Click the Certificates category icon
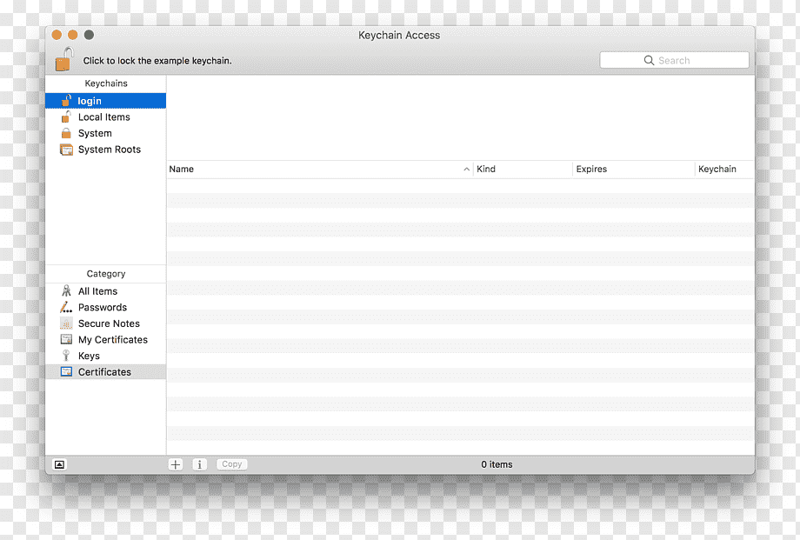 pyautogui.click(x=66, y=371)
